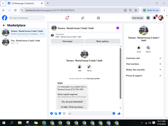Show hidden system tray icons
The image size is (168, 126).
(142, 123)
